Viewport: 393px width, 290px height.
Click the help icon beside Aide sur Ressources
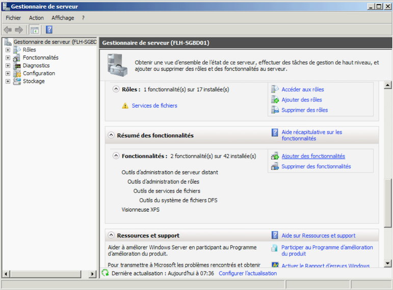click(x=275, y=235)
